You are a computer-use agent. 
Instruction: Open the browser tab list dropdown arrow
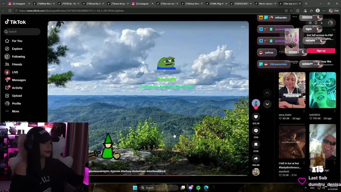coord(3,4)
